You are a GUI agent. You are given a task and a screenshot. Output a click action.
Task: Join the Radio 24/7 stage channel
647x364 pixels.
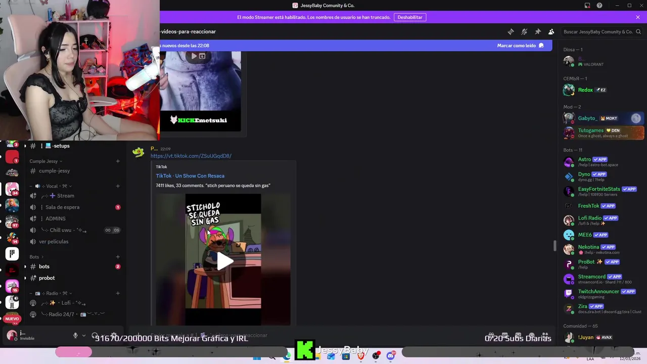coord(74,314)
